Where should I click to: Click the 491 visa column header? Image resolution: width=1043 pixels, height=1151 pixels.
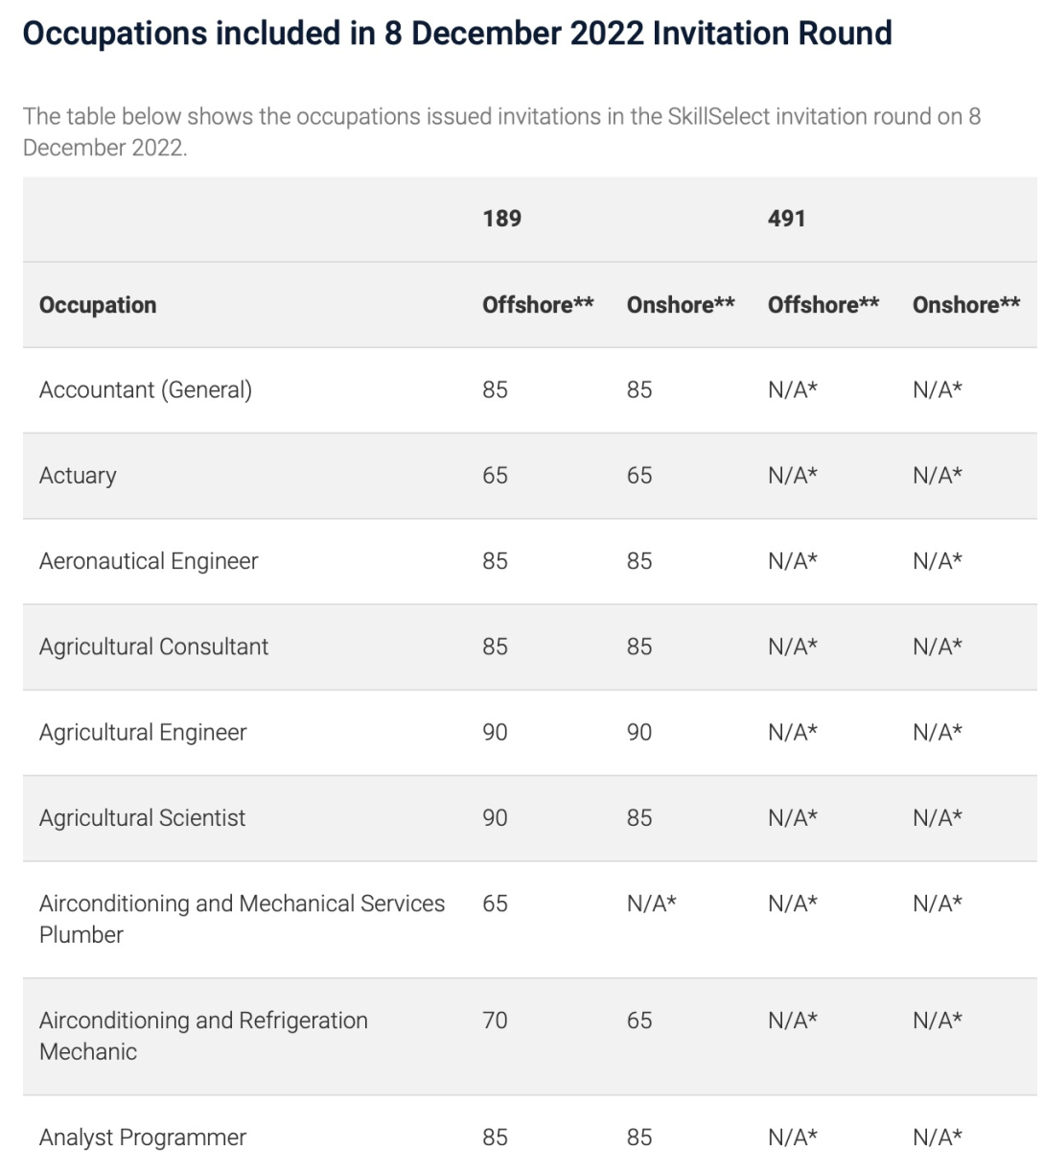click(786, 219)
